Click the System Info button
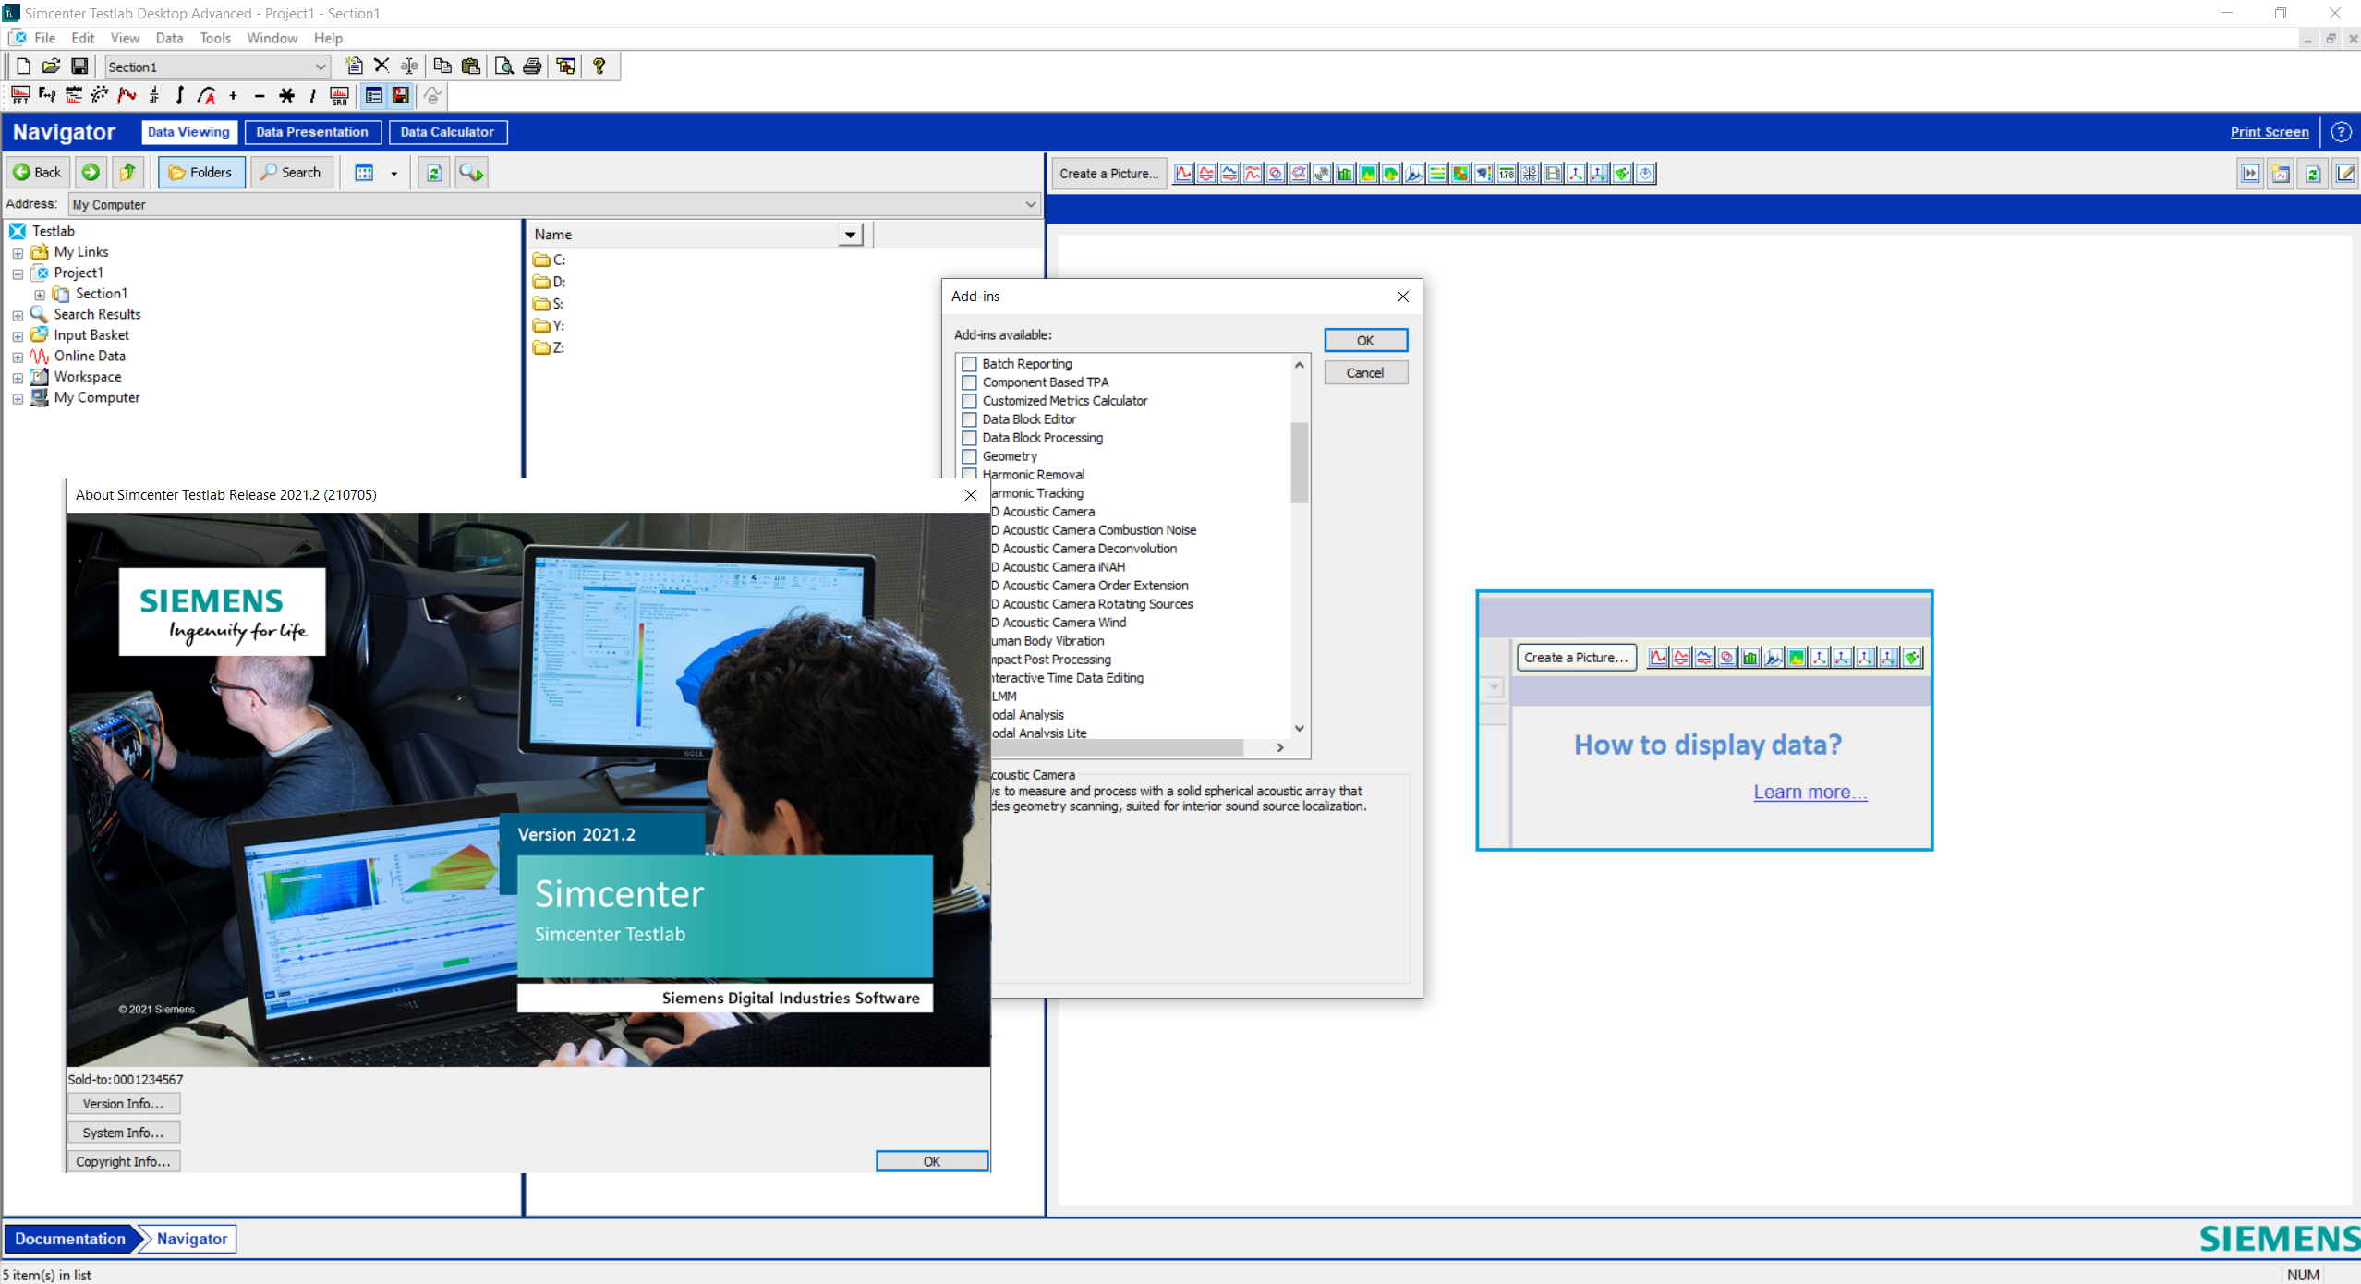This screenshot has width=2361, height=1284. pyautogui.click(x=123, y=1133)
